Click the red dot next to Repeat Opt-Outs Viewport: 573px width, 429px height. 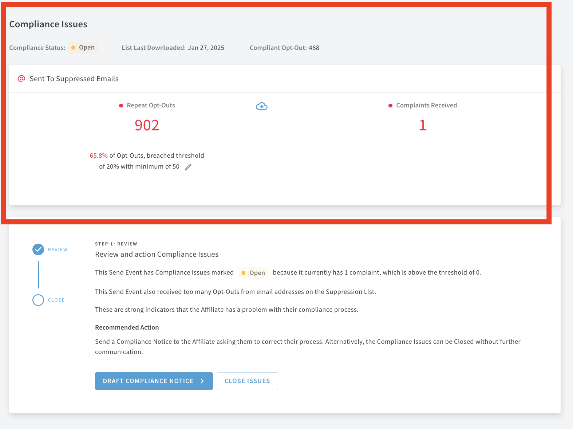click(121, 106)
